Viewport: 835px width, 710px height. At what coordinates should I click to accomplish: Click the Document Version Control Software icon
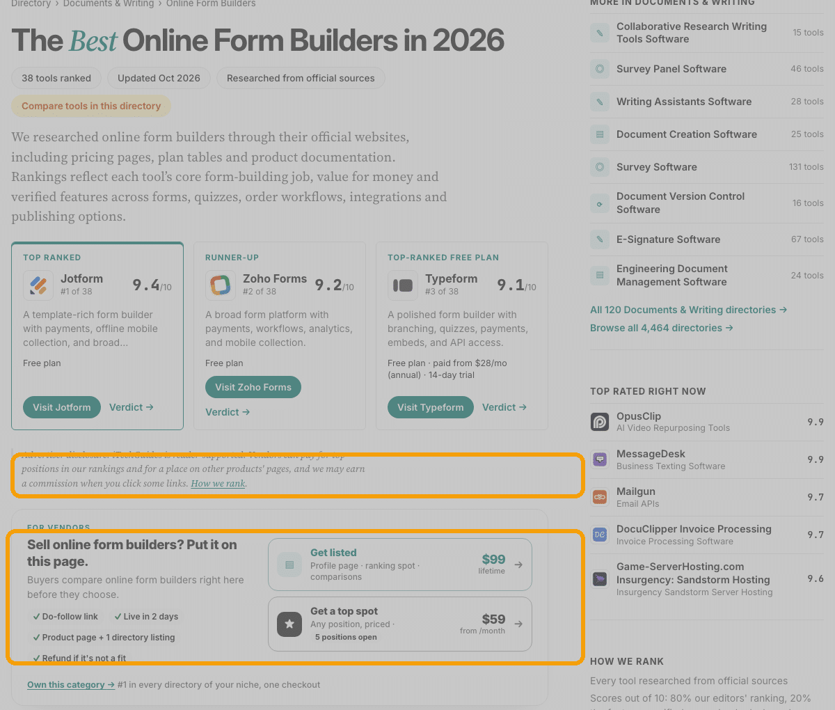[600, 203]
